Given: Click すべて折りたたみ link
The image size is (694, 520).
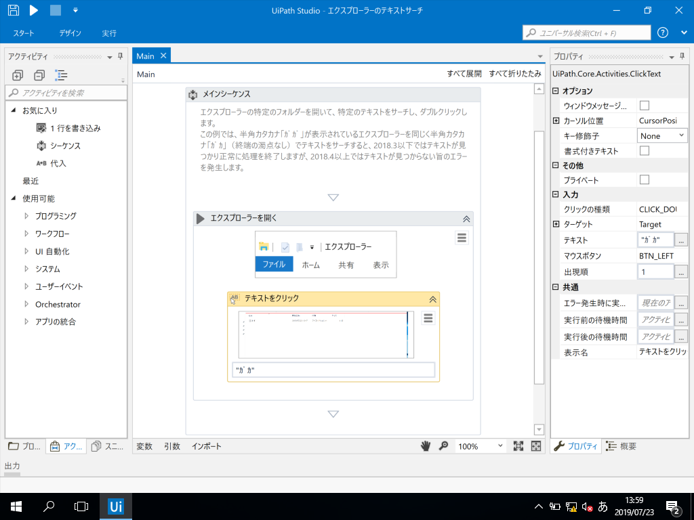Looking at the screenshot, I should tap(515, 74).
